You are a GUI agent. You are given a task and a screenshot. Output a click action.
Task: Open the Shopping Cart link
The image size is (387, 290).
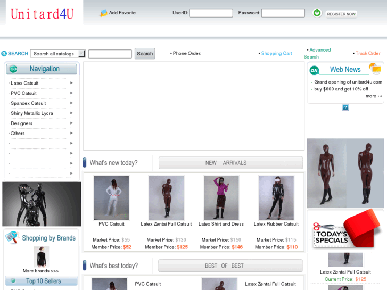pos(276,53)
